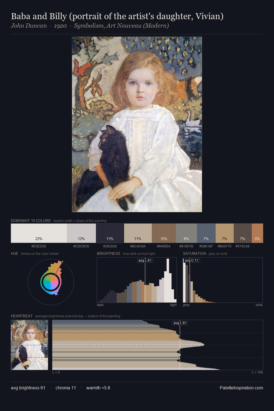
Task: Click the hex code '#846954' text
Action: coord(164,246)
